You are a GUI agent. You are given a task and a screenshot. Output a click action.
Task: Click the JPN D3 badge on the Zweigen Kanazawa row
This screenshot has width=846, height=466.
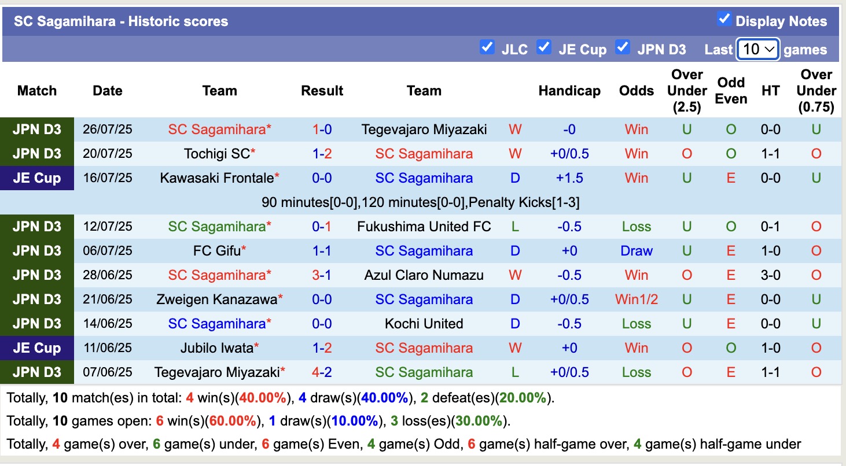pyautogui.click(x=36, y=299)
